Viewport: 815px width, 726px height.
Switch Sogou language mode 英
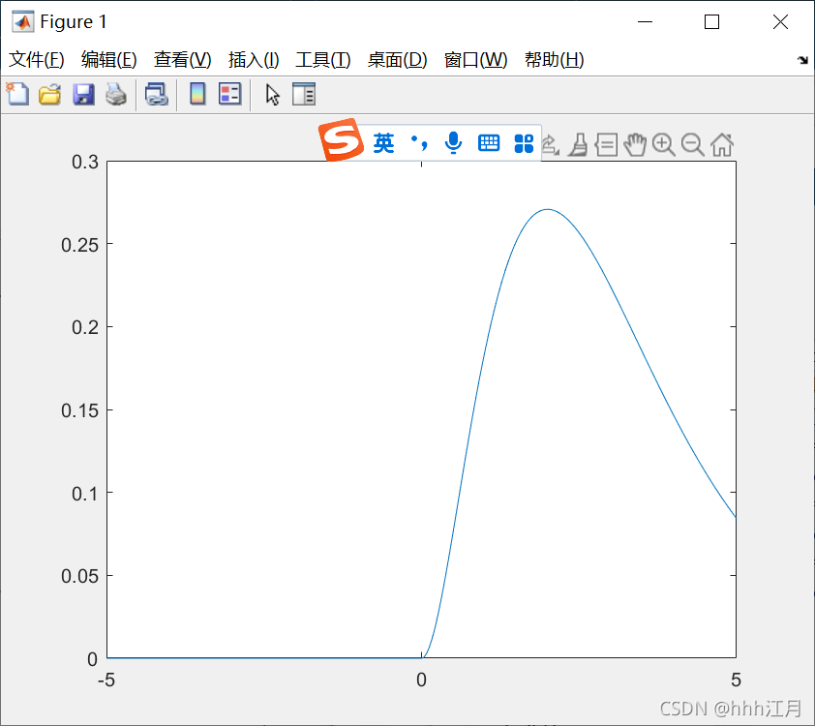[383, 143]
